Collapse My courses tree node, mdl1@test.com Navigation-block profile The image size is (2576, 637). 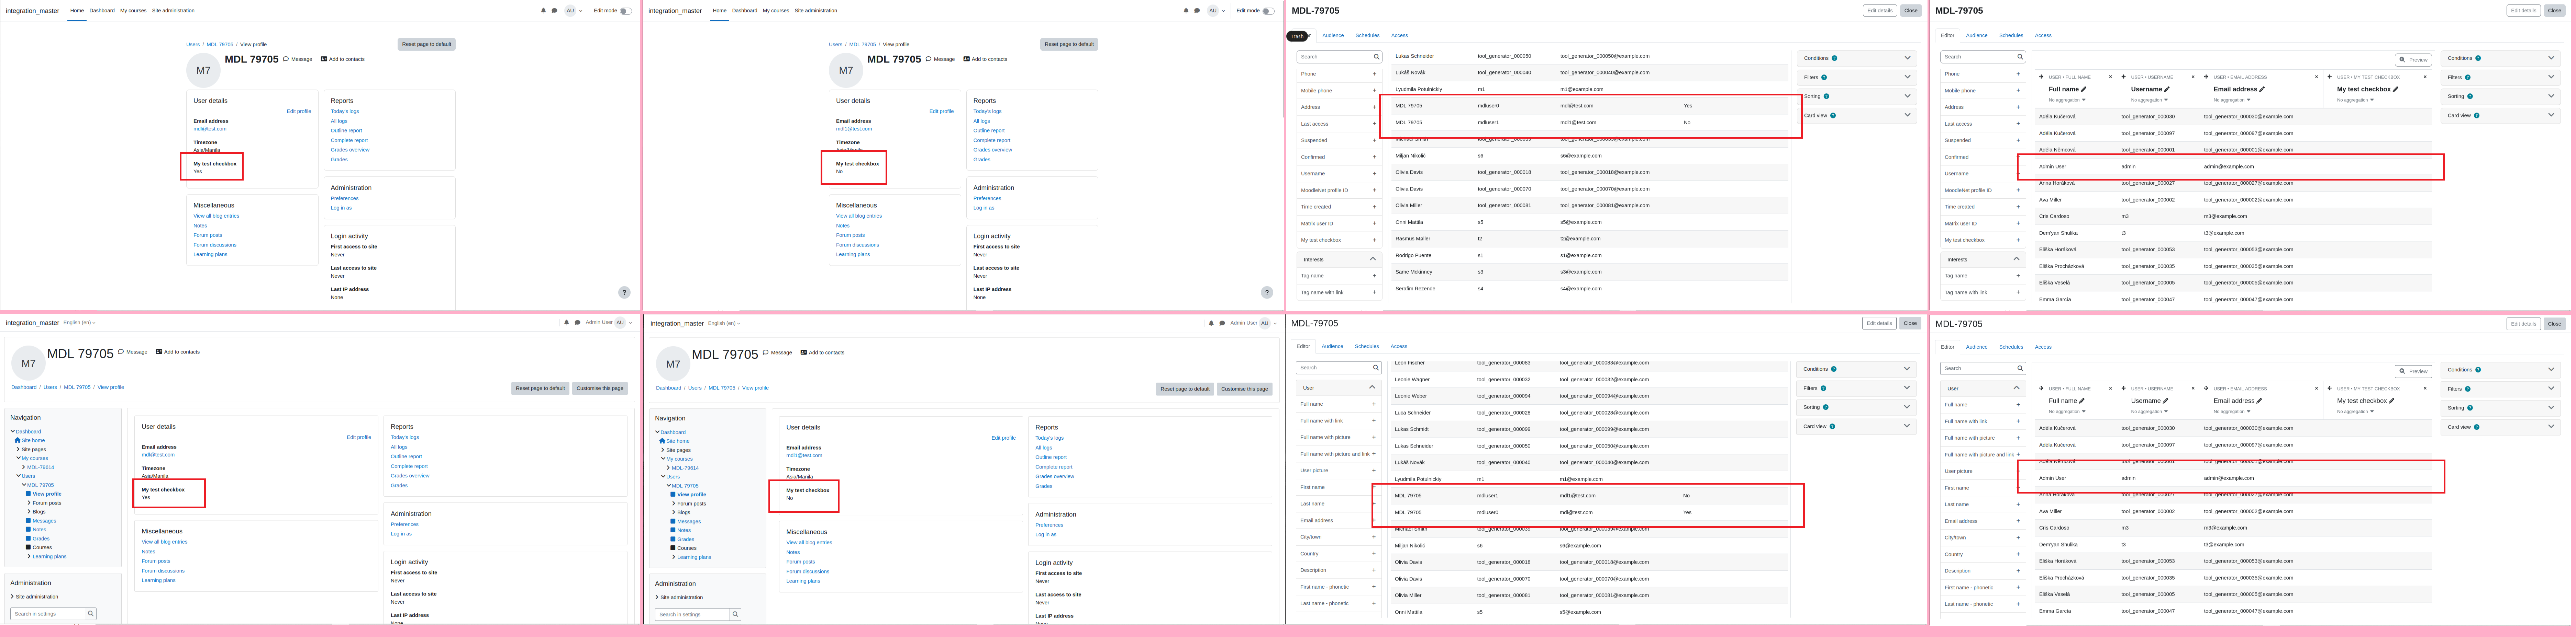(663, 458)
